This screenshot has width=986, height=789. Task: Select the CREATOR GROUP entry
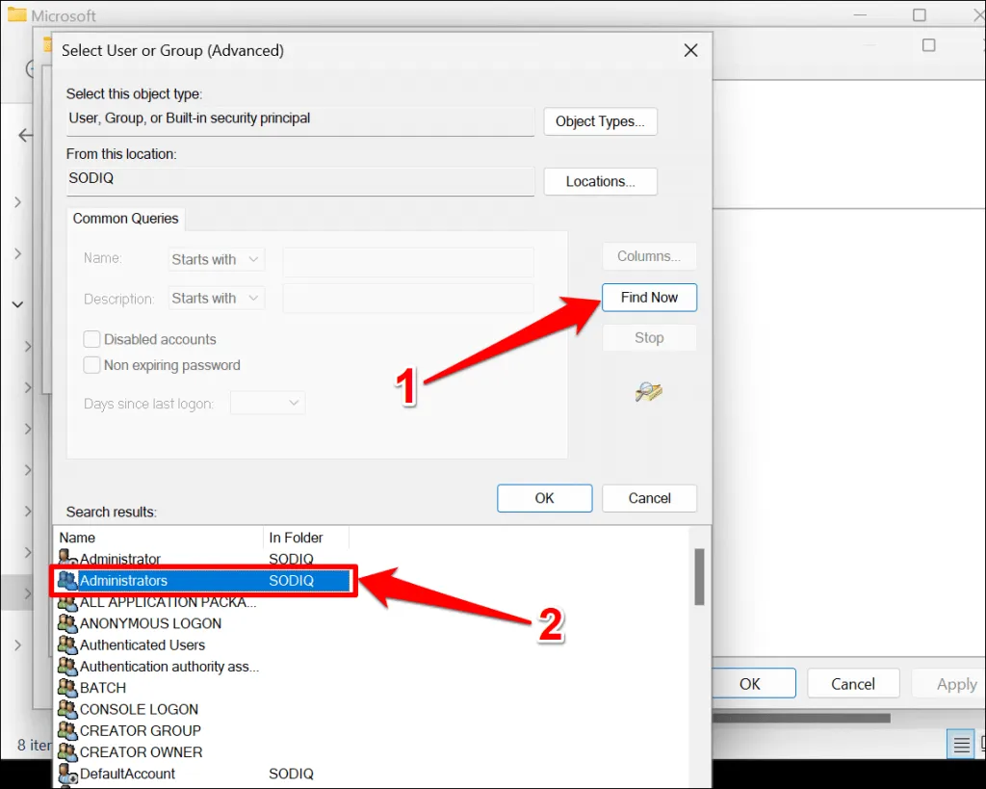coord(141,730)
